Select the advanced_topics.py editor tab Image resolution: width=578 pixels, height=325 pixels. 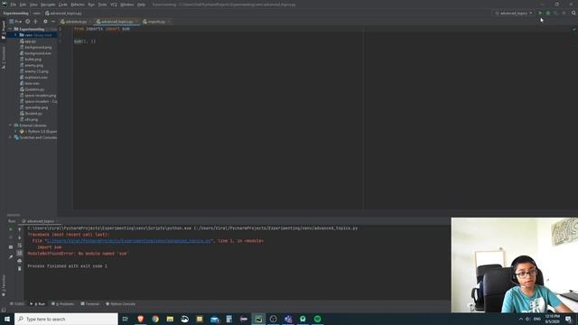click(117, 22)
